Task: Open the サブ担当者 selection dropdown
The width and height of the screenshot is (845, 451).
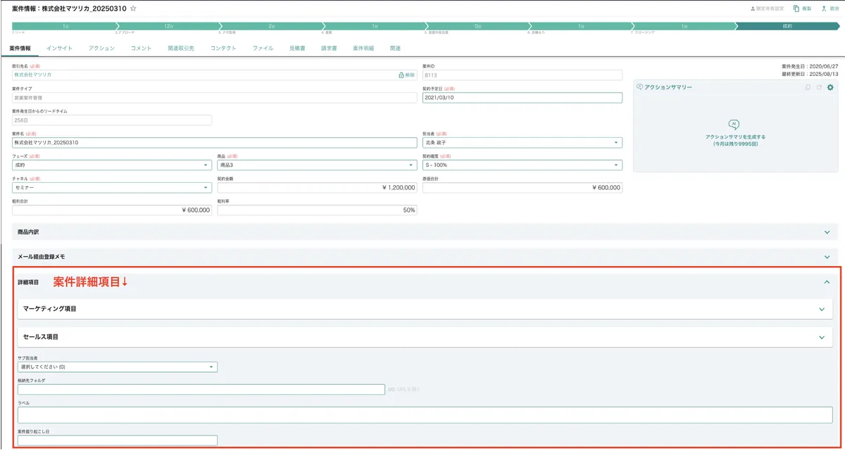Action: click(117, 367)
